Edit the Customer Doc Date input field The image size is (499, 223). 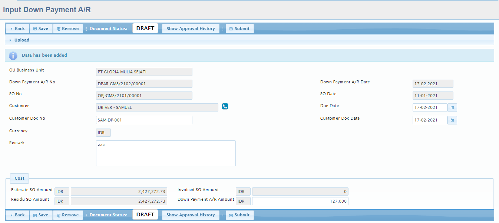(430, 120)
